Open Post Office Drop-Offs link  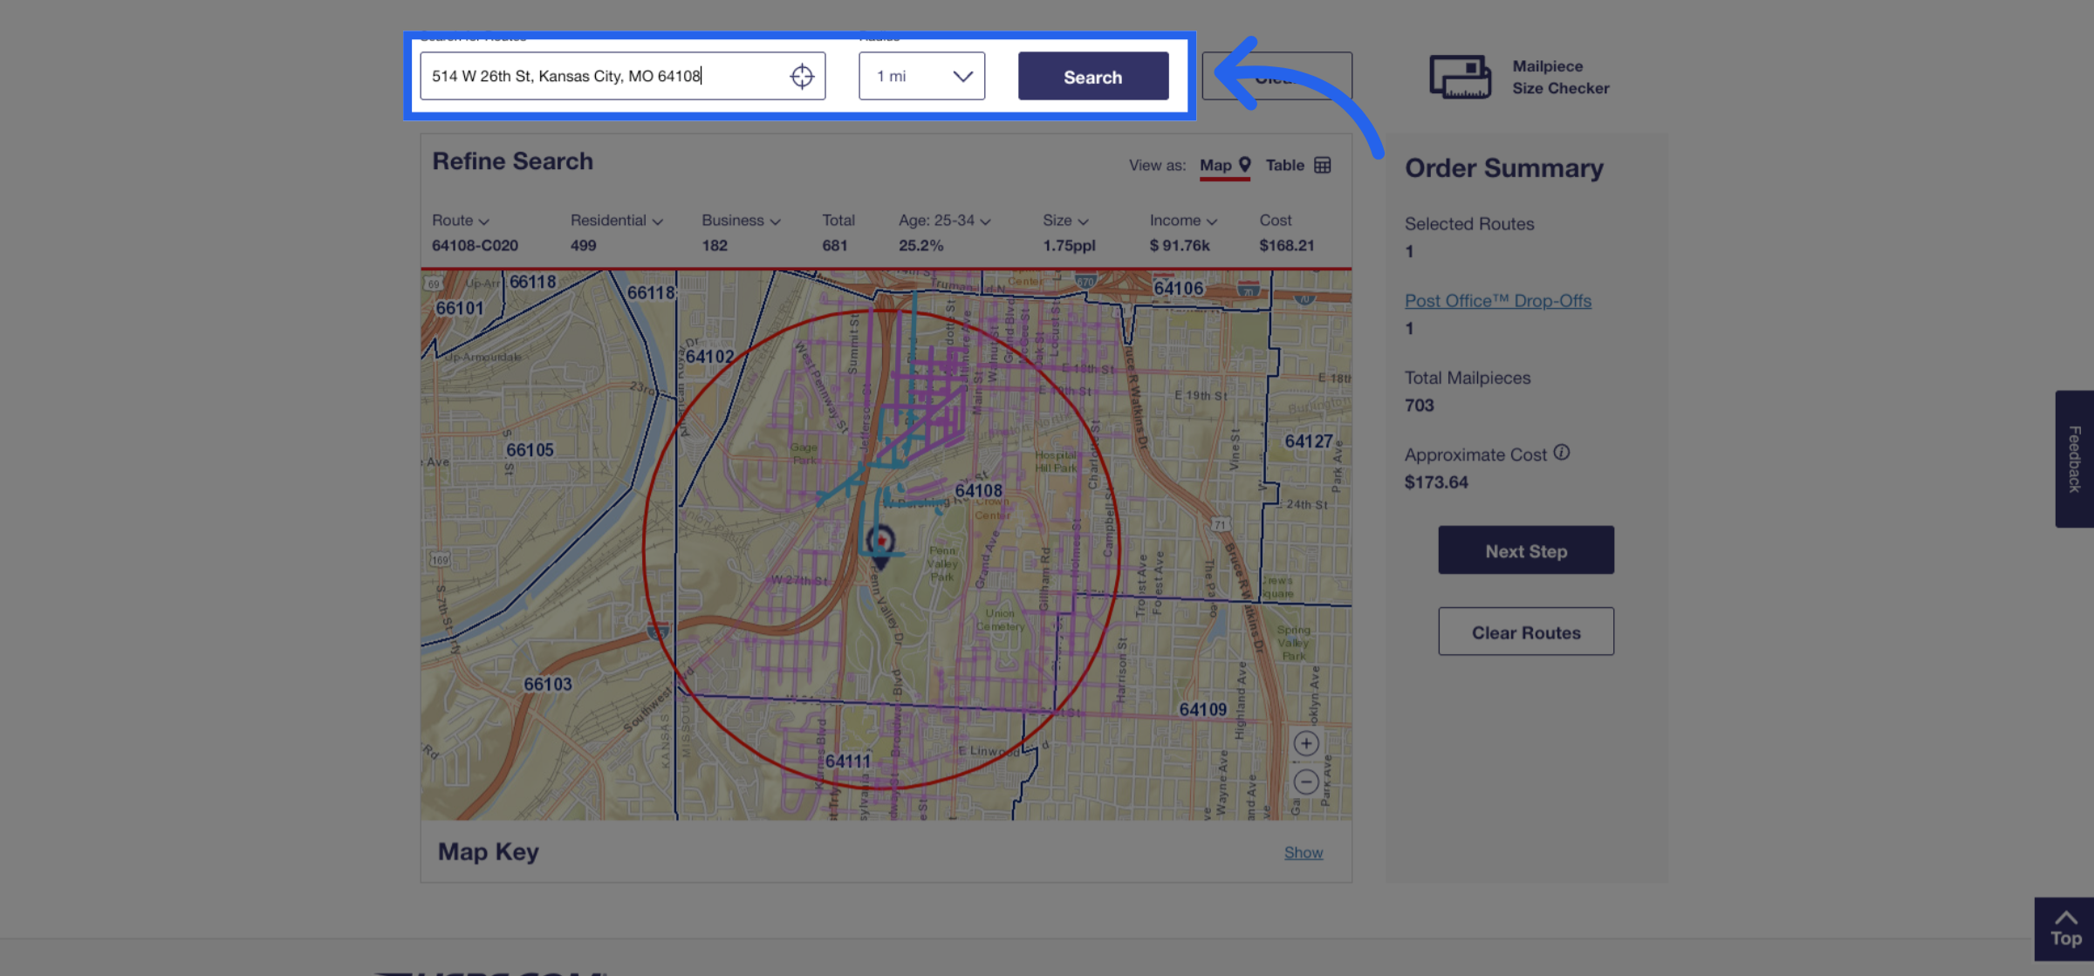click(x=1497, y=301)
